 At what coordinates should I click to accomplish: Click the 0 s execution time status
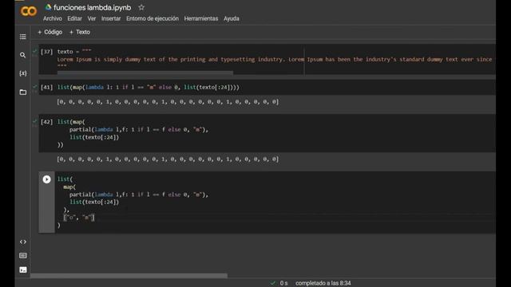point(284,283)
